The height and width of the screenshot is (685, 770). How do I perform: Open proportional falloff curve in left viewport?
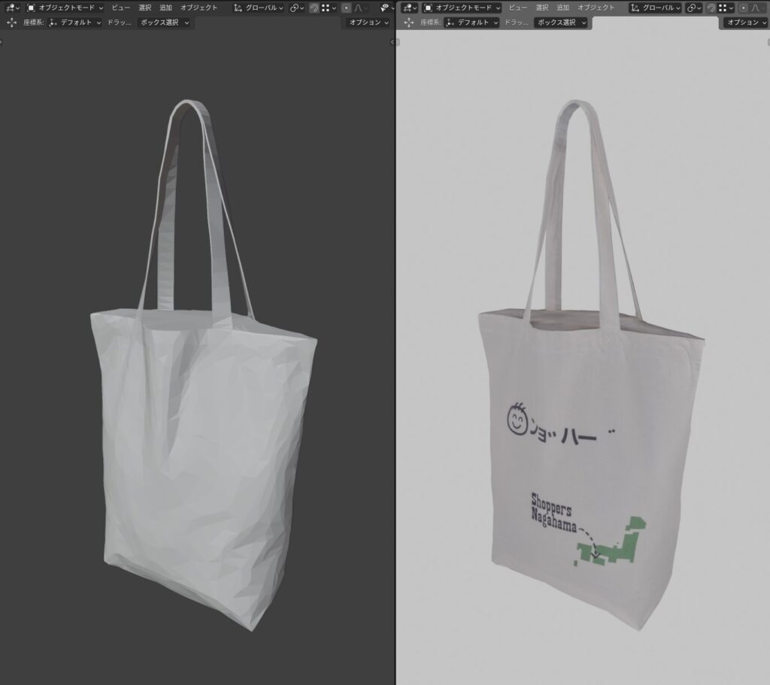[x=360, y=8]
